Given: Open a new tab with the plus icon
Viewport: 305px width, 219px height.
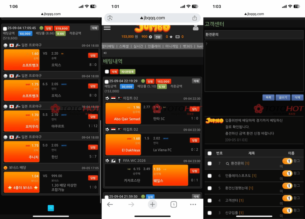Looking at the screenshot, I should pyautogui.click(x=152, y=204).
